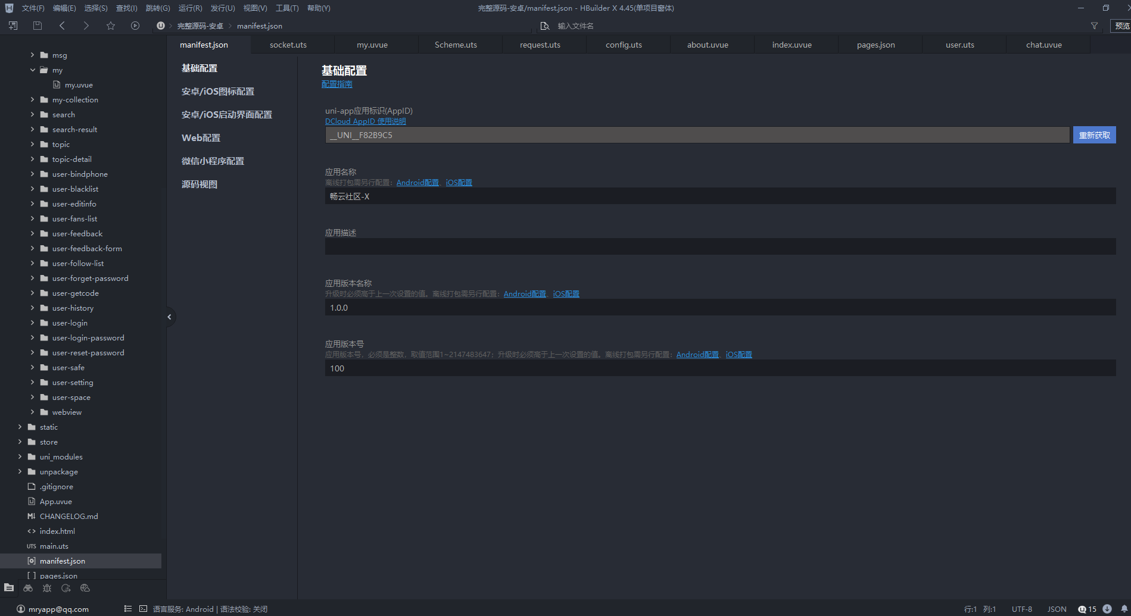Click the project icon in breadcrumb
Viewport: 1131px width, 616px height.
pyautogui.click(x=161, y=26)
